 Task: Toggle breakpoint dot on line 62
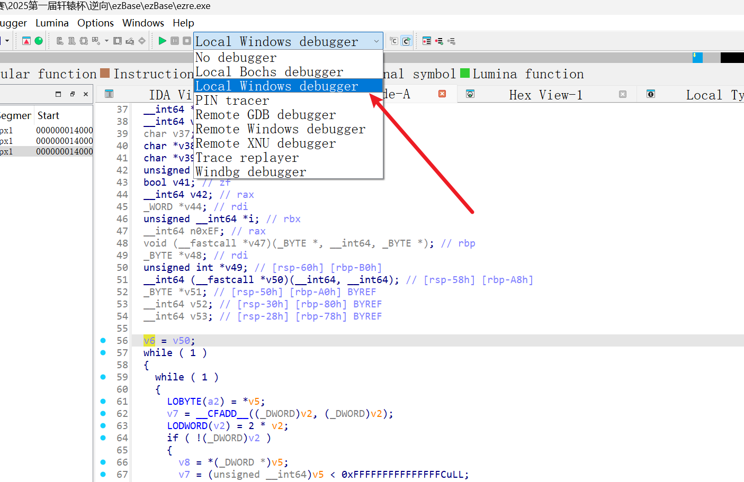click(x=103, y=414)
